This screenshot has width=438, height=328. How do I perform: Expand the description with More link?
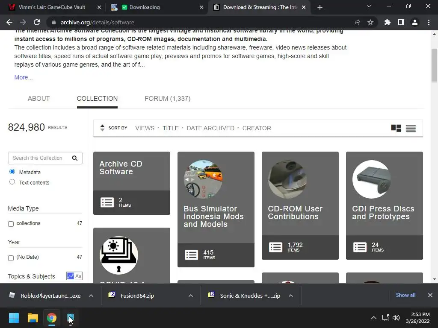24,77
